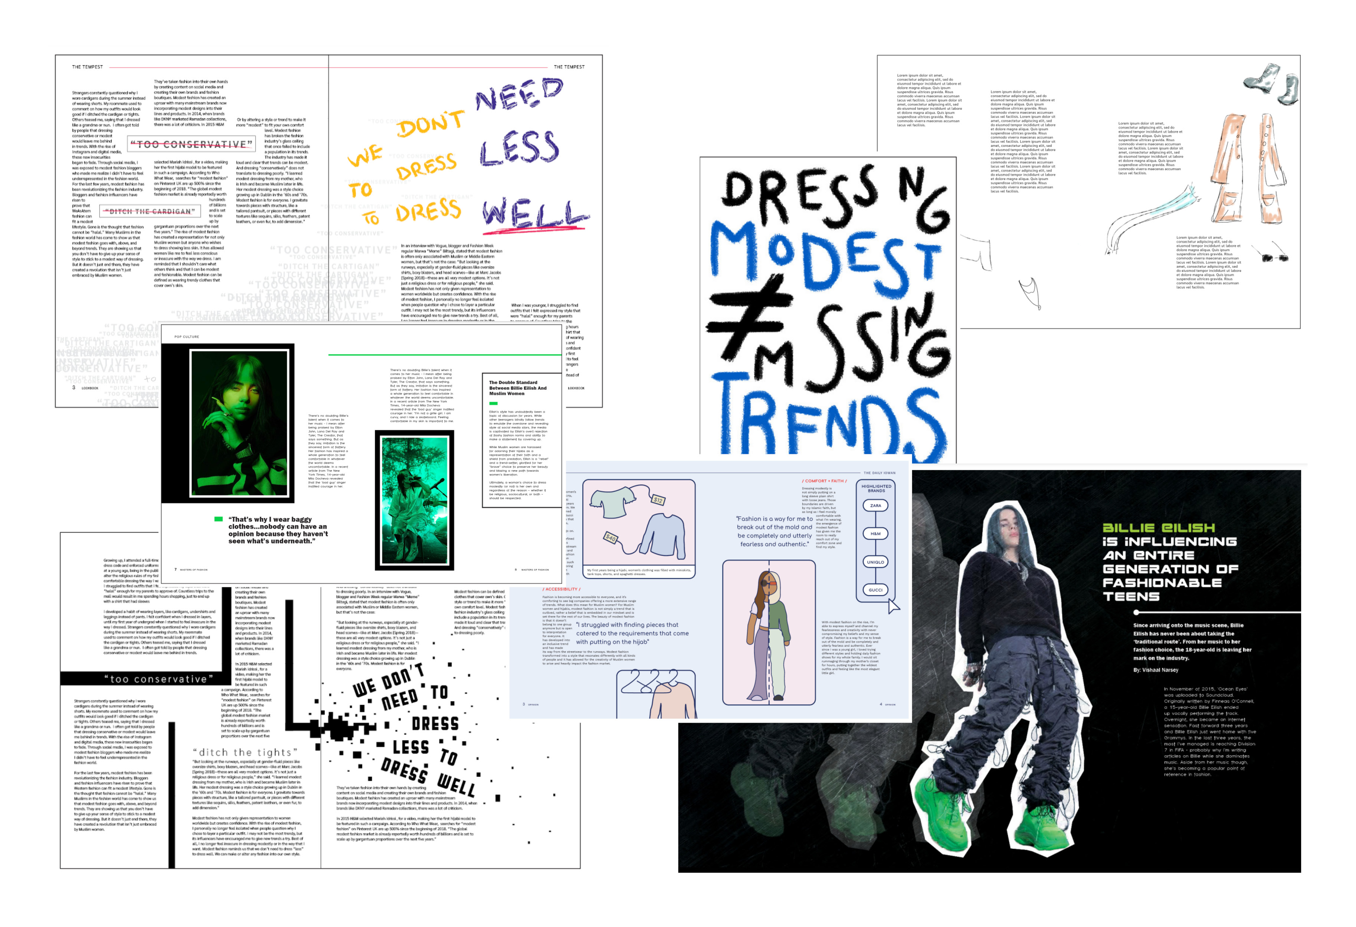Click the ZARA brand pill
This screenshot has width=1356, height=927.
click(x=875, y=505)
